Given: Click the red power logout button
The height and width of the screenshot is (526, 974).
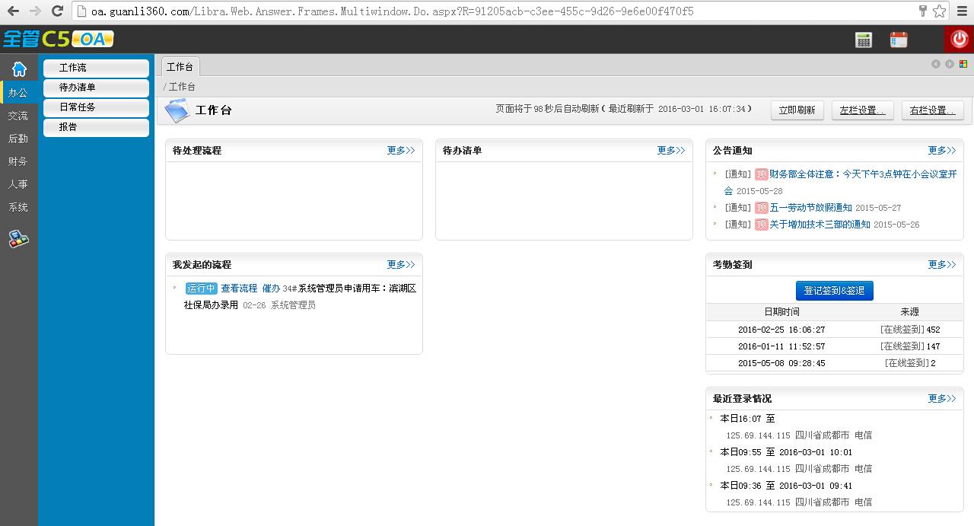Looking at the screenshot, I should [959, 40].
